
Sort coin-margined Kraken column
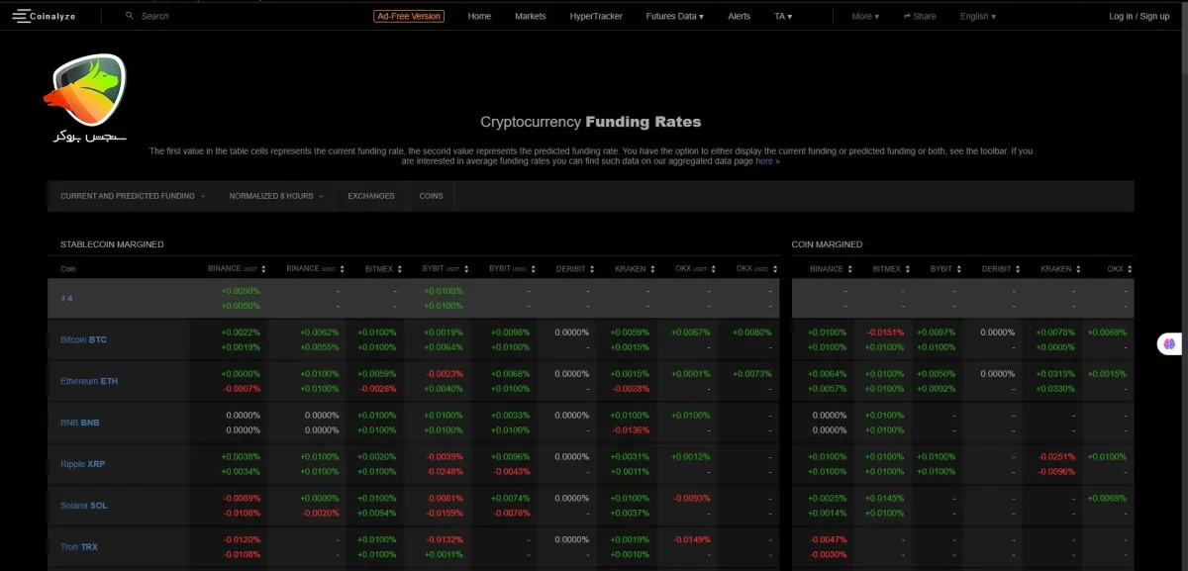tap(1061, 268)
